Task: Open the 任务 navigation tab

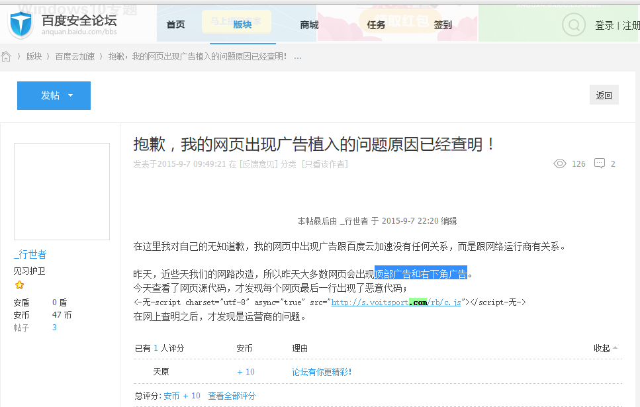Action: [376, 25]
